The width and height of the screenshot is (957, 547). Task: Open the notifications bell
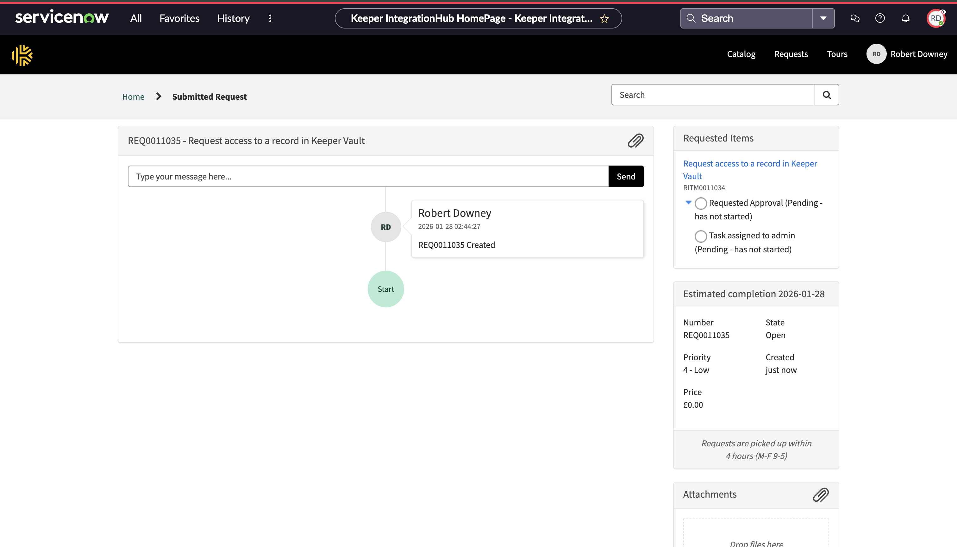coord(905,18)
